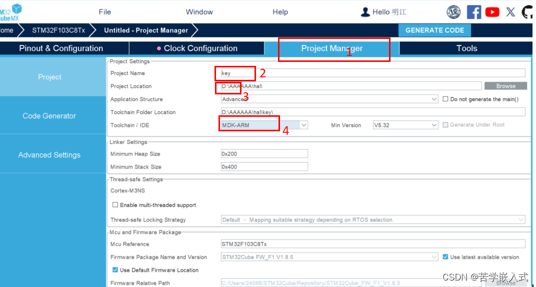Open the X (Twitter) icon link
536x287 pixels.
(x=510, y=12)
